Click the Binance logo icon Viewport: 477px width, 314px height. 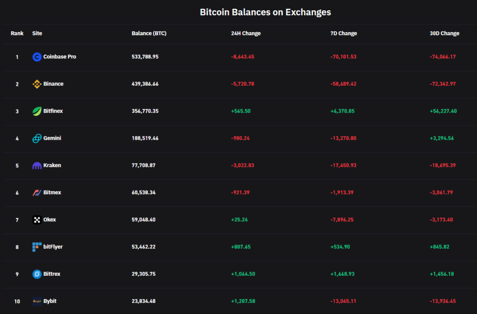[37, 84]
